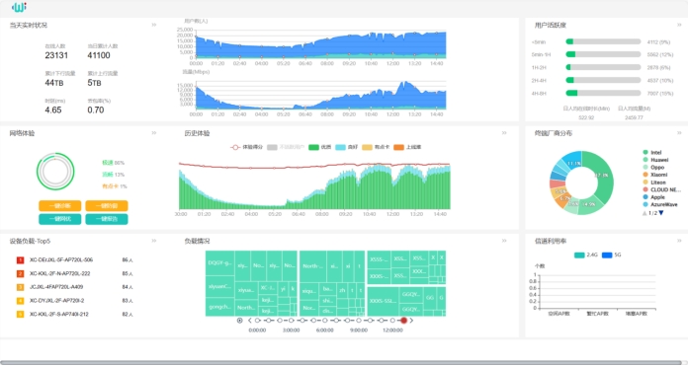The height and width of the screenshot is (366, 689).
Task: Toggle Xiaomi in the vendor legend
Action: [x=654, y=175]
